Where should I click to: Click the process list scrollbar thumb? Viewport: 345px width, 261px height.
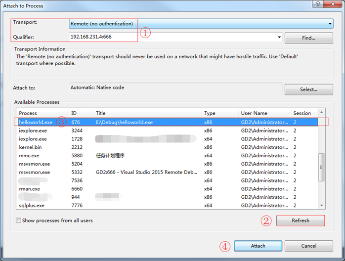321,167
